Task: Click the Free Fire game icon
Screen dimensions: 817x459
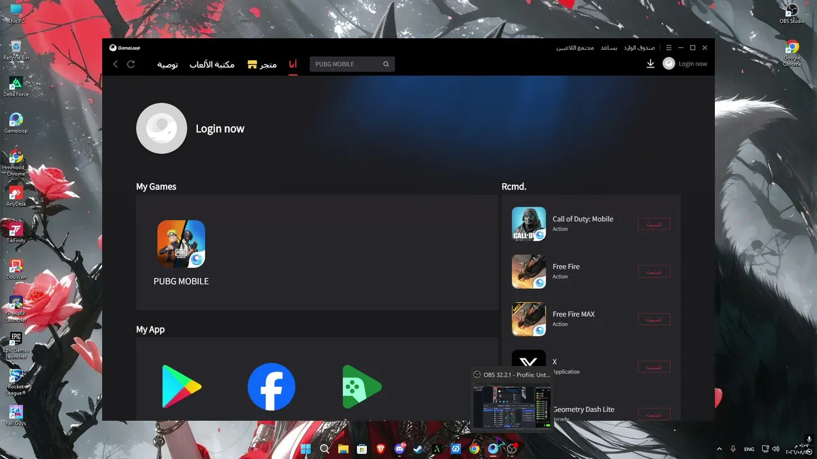Action: (x=528, y=272)
